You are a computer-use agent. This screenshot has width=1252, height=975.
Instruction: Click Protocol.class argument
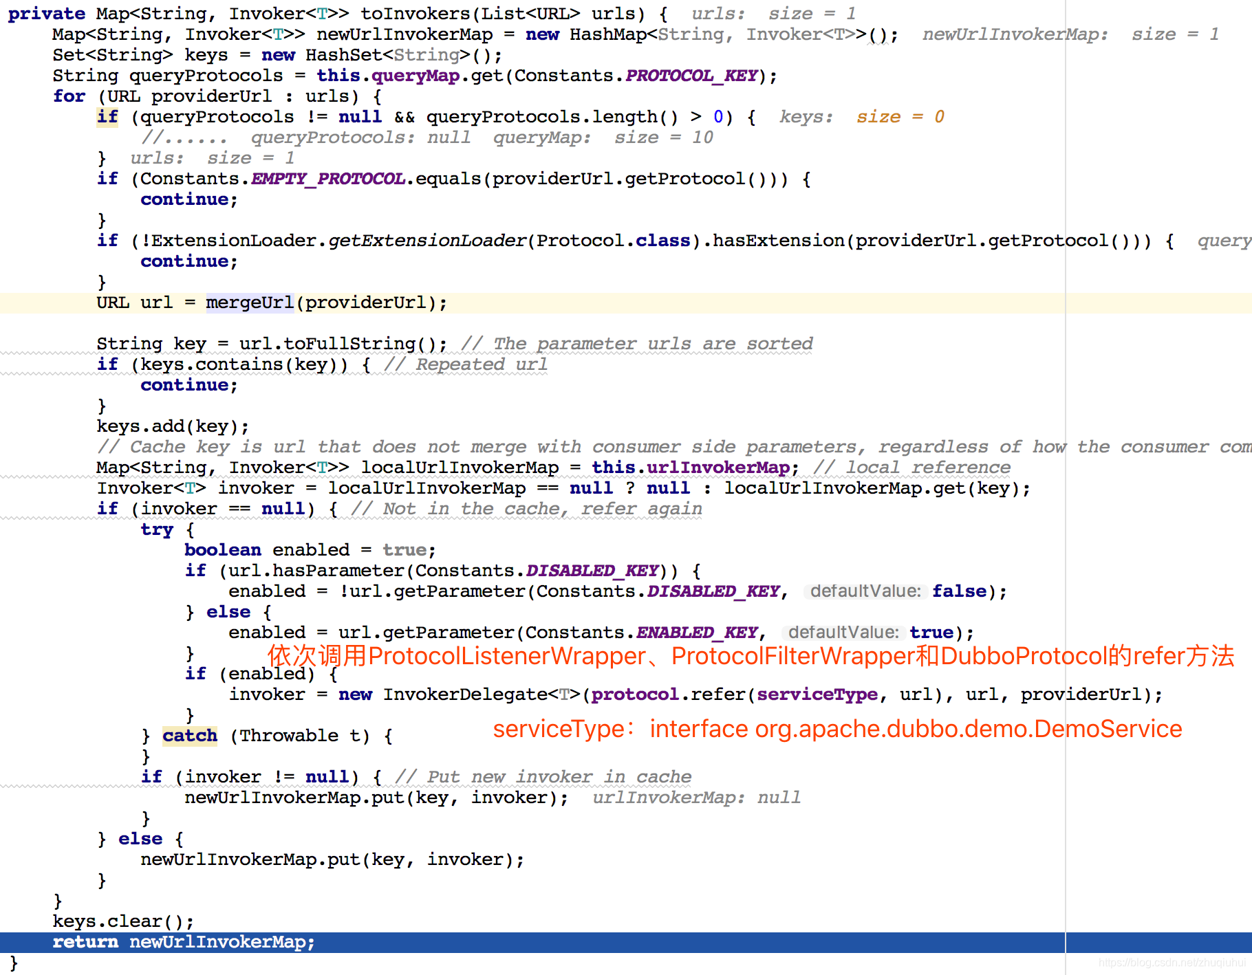614,241
